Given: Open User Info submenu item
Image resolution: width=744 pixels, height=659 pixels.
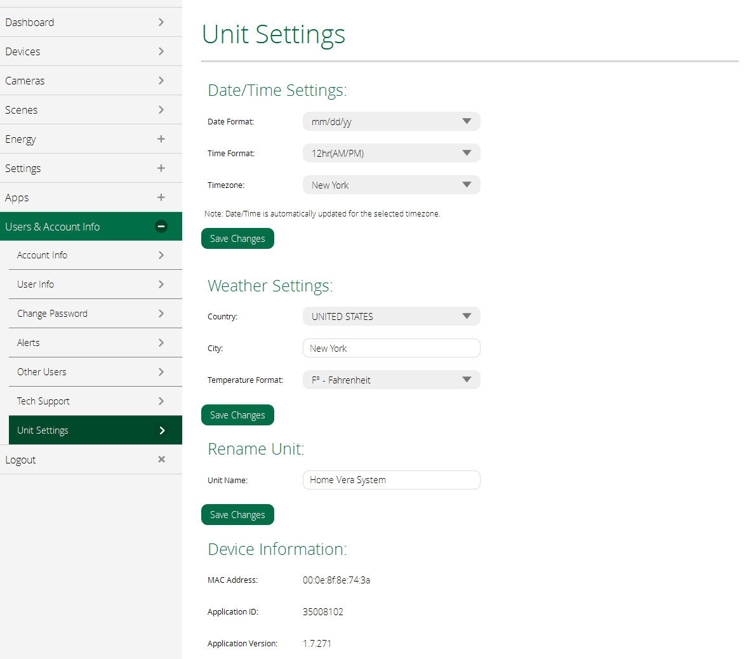Looking at the screenshot, I should [x=95, y=284].
